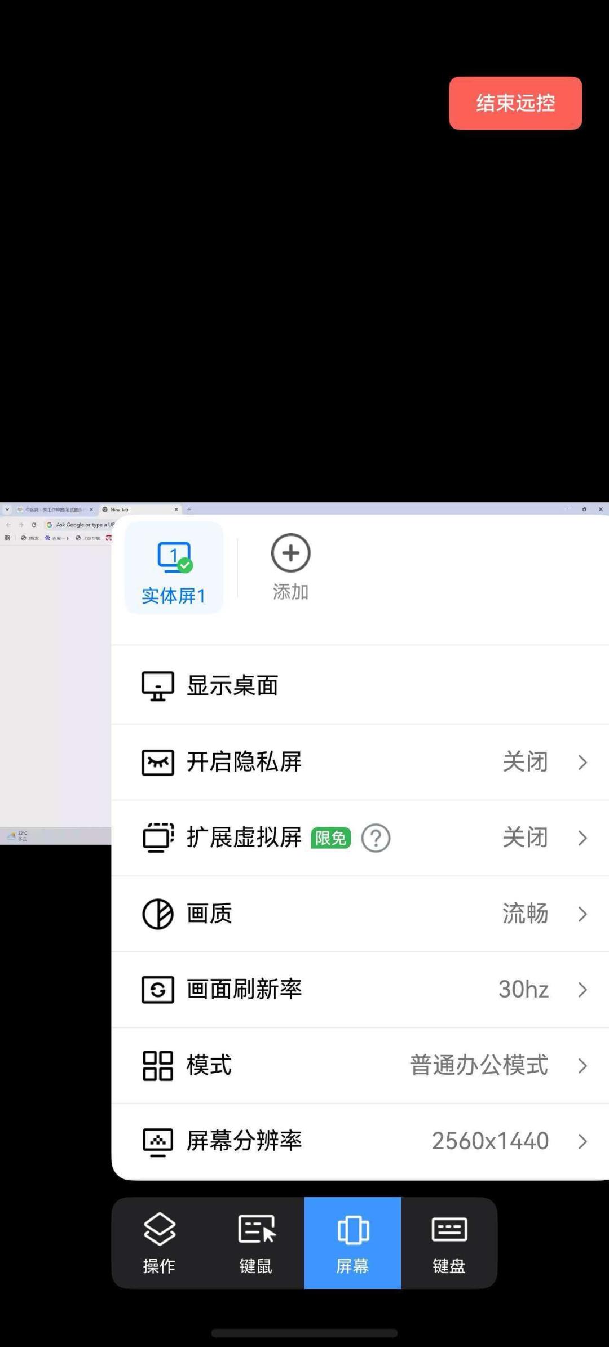Image resolution: width=609 pixels, height=1347 pixels.
Task: Open the 搜索 bookmark in bookmarks bar
Action: pos(30,538)
